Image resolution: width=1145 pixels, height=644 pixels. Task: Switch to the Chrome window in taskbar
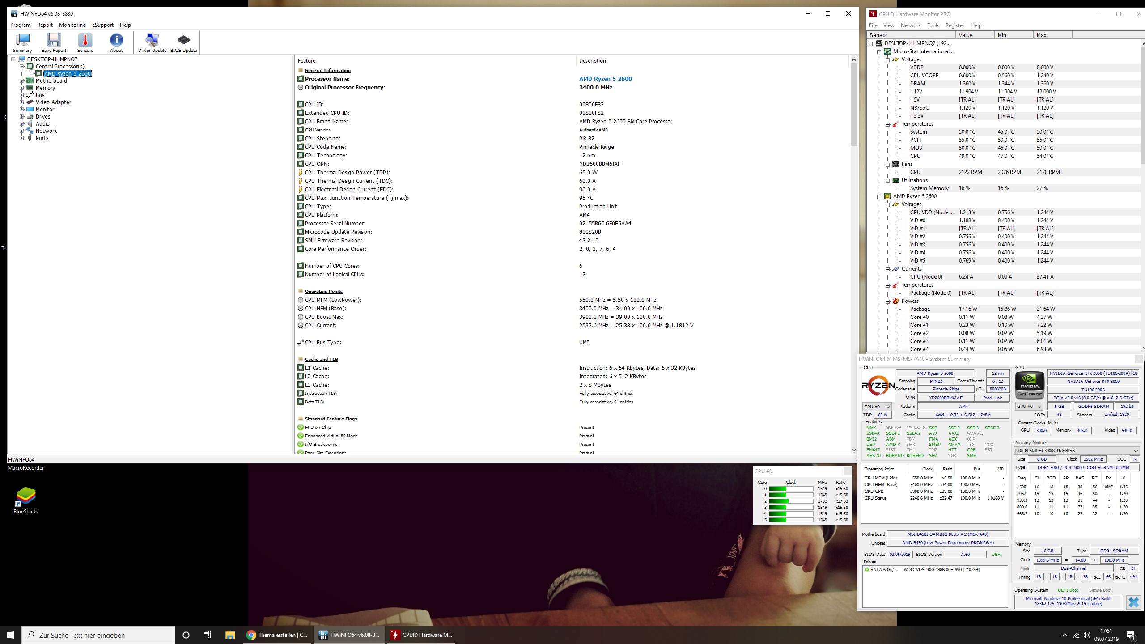[277, 635]
